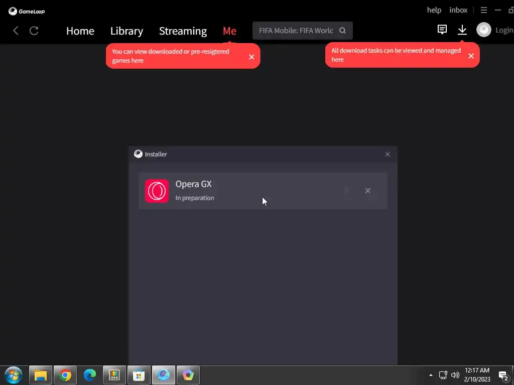The height and width of the screenshot is (385, 514).
Task: Click the Login link
Action: (504, 30)
